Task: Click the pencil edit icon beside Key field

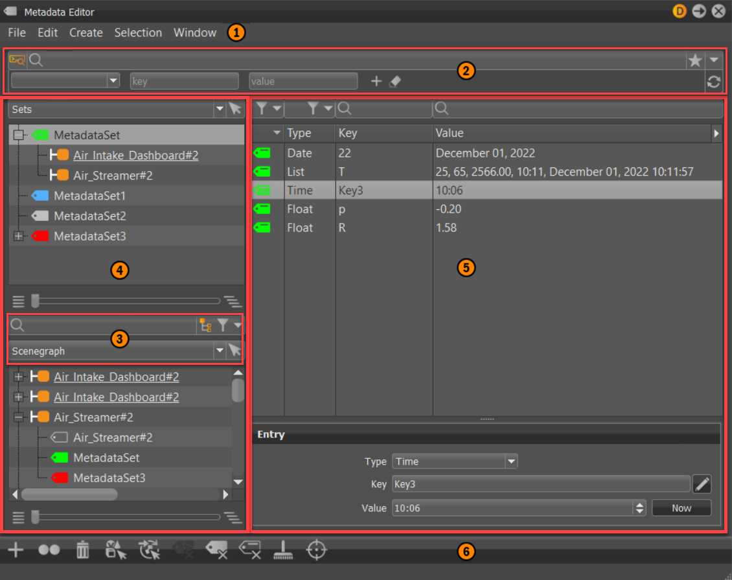Action: tap(702, 484)
